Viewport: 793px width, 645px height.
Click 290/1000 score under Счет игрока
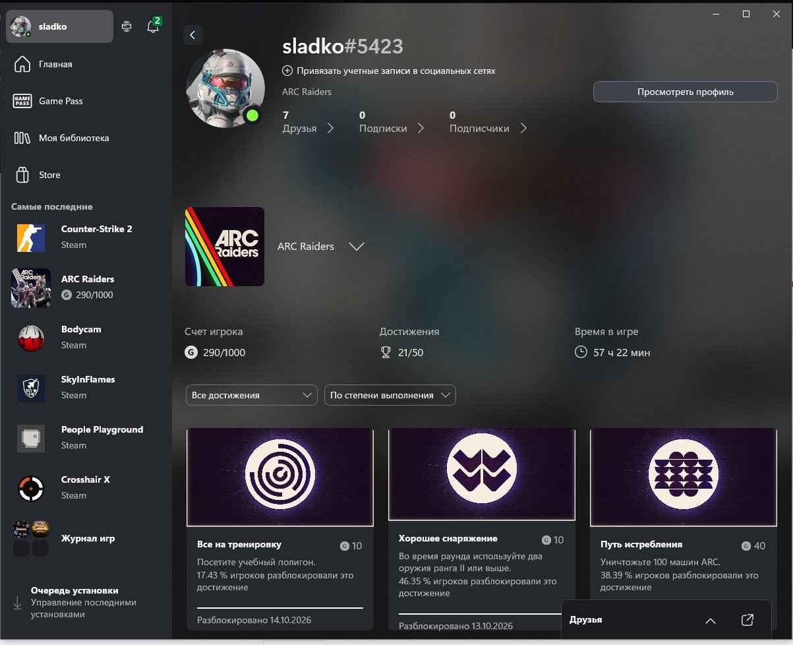(x=224, y=353)
